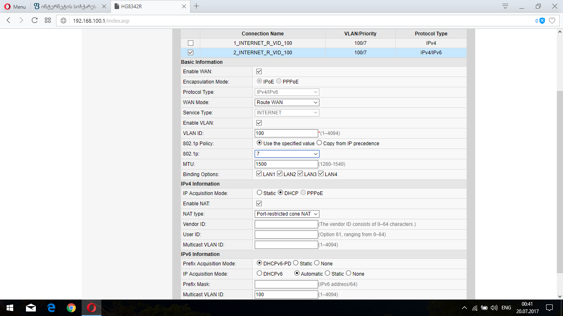The height and width of the screenshot is (316, 563).
Task: Uncheck the LAN3 binding option
Action: [300, 174]
